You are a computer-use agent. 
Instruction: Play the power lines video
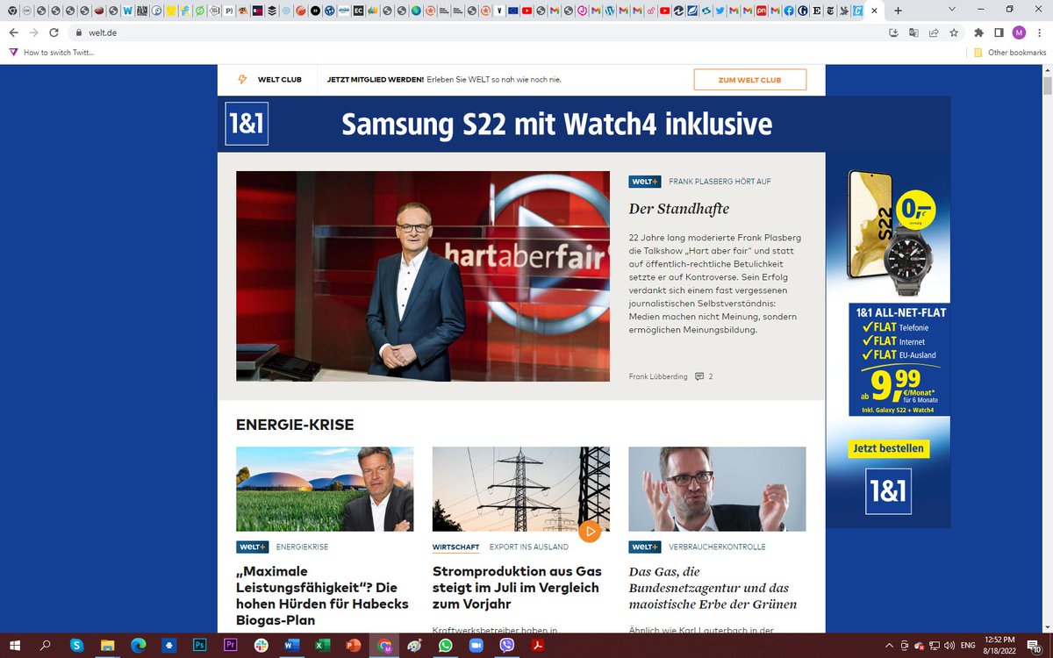coord(590,531)
